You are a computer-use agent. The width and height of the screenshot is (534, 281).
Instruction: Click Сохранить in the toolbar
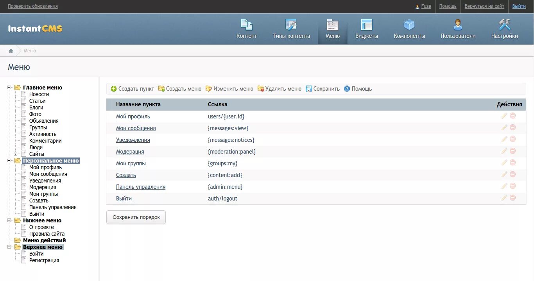point(323,89)
